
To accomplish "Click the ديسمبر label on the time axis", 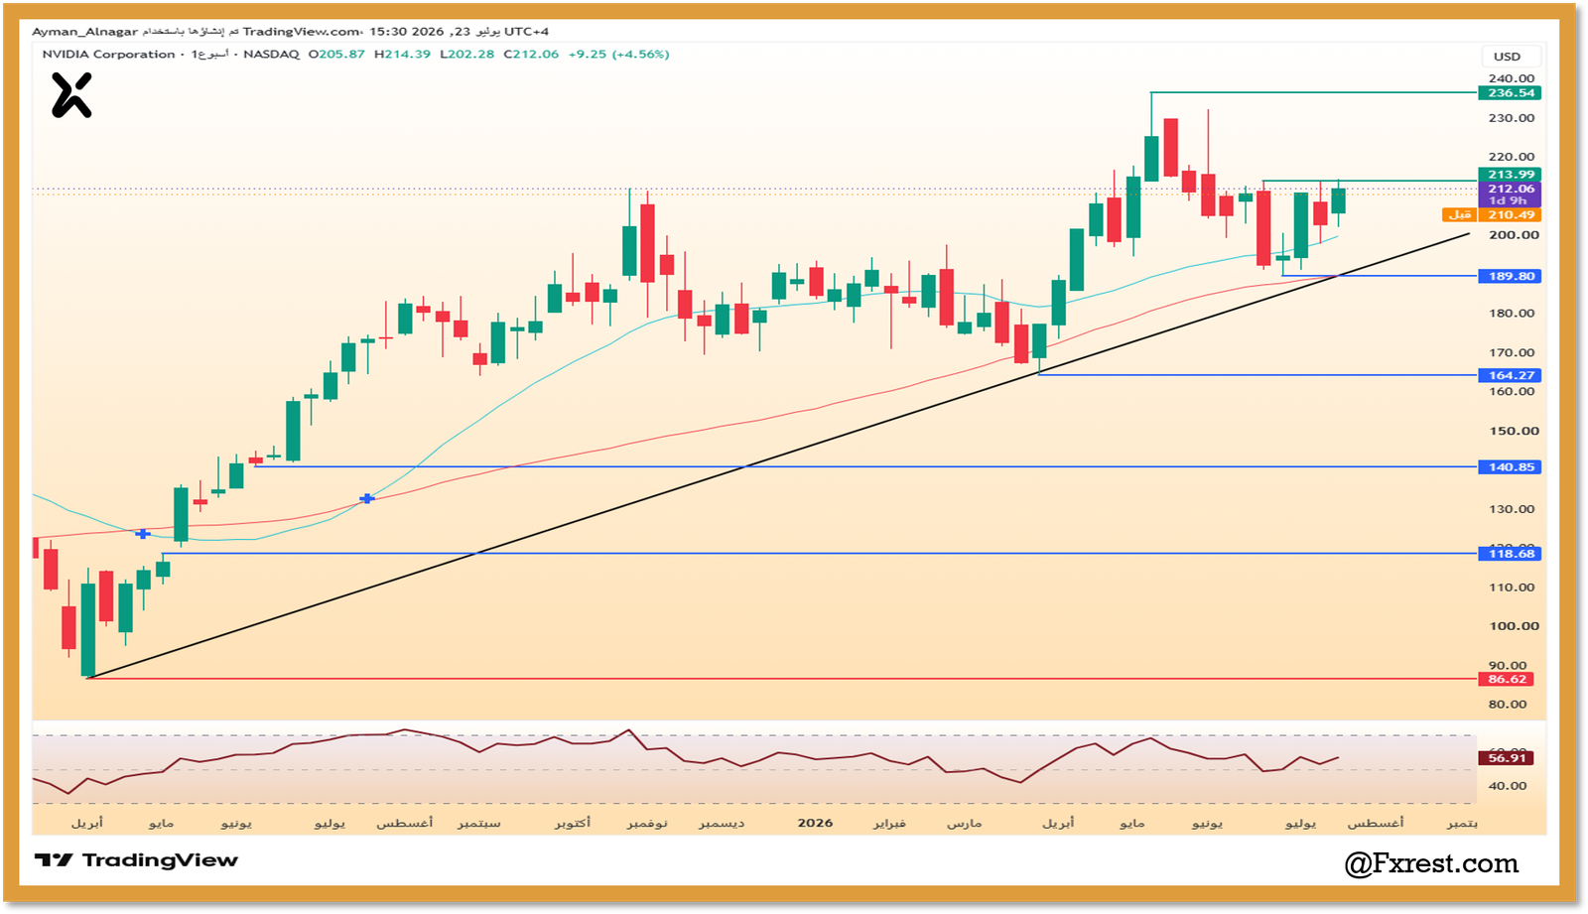I will 722,824.
